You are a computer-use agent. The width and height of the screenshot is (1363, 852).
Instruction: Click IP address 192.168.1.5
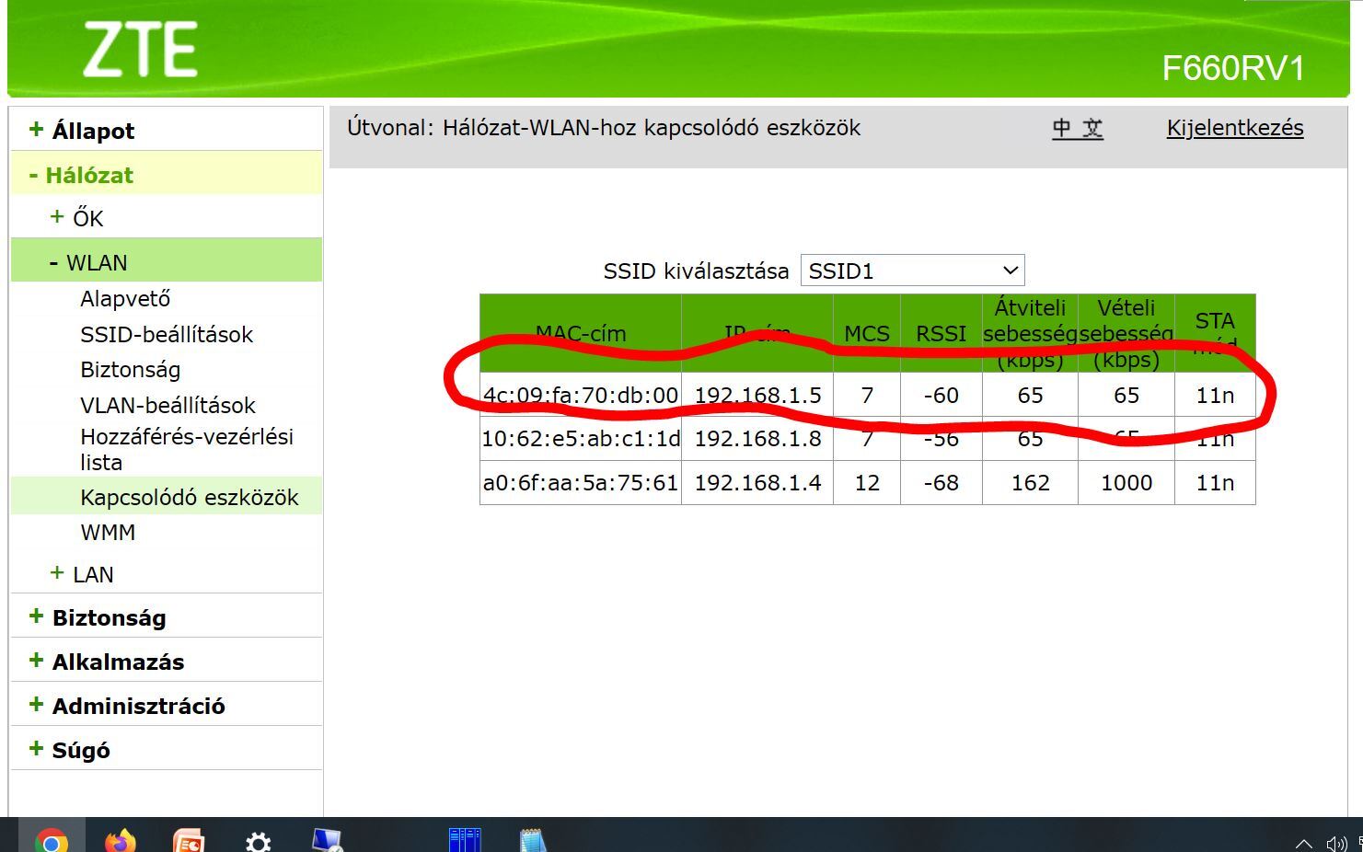(x=757, y=395)
